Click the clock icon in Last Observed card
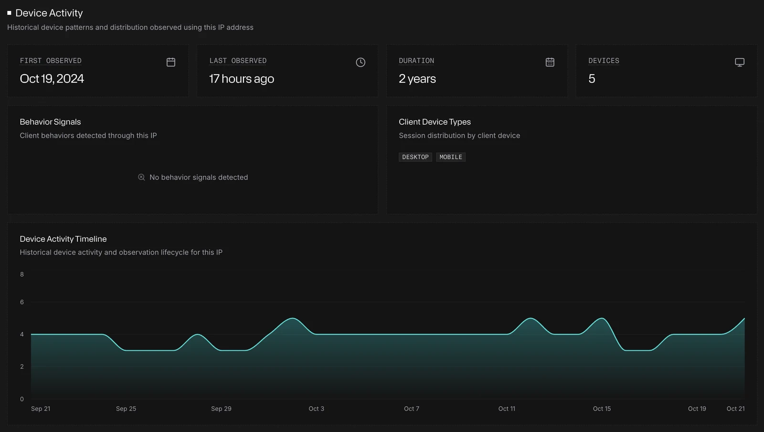Image resolution: width=764 pixels, height=432 pixels. tap(361, 62)
